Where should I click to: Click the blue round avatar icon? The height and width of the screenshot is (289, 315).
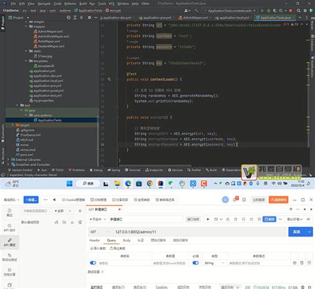(x=225, y=200)
